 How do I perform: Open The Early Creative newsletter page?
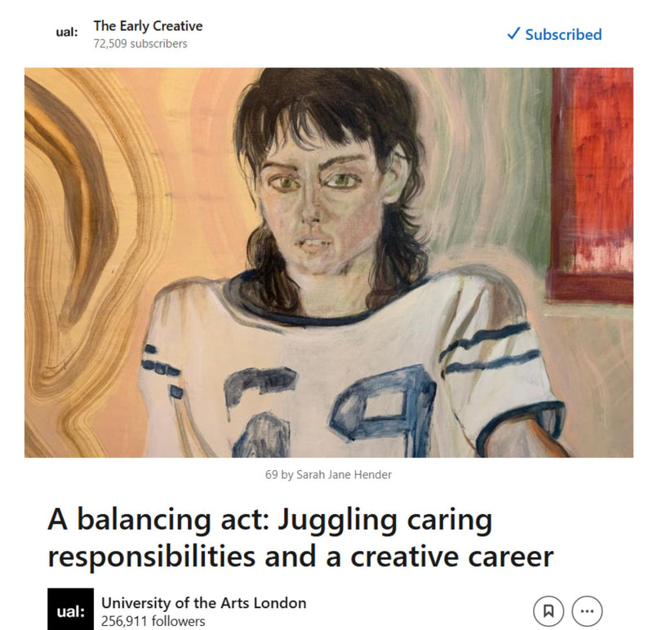(x=148, y=26)
